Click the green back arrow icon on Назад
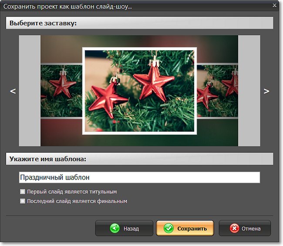This screenshot has width=283, height=246. point(115,228)
